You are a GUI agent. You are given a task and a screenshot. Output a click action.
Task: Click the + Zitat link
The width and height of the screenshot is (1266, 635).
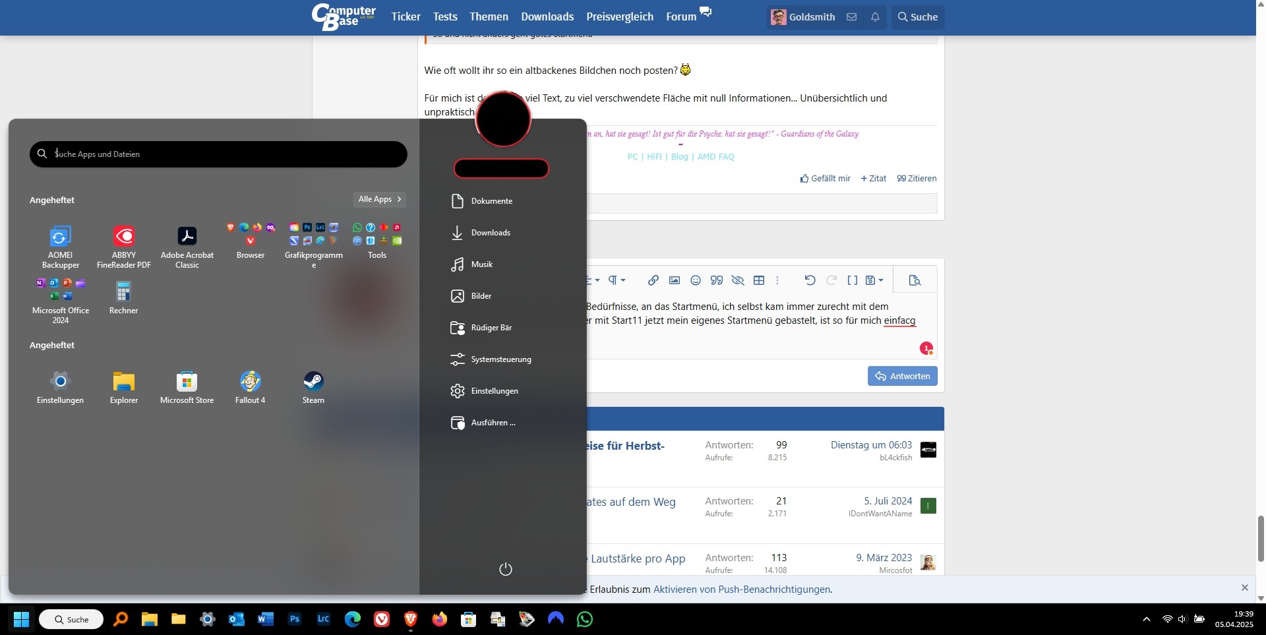[x=873, y=178]
